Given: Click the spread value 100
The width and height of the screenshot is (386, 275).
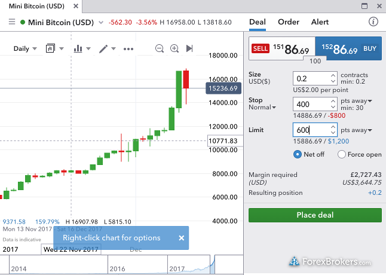Looking at the screenshot, I should 315,61.
